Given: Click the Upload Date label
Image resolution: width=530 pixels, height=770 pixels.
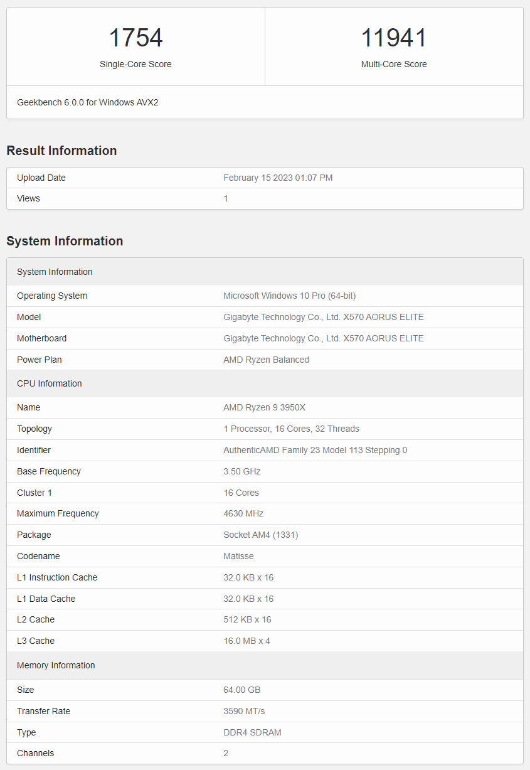Looking at the screenshot, I should coord(41,178).
